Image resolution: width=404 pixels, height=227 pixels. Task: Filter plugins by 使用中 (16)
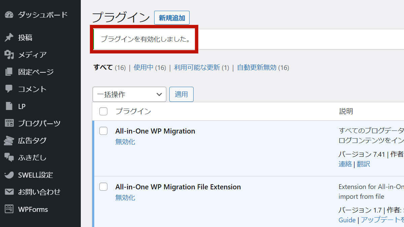click(x=150, y=68)
